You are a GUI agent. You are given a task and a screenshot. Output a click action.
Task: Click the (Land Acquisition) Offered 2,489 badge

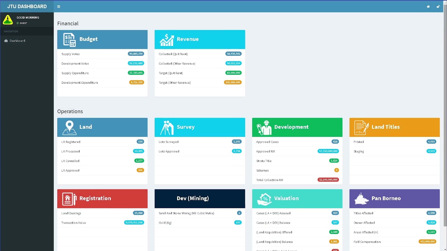pyautogui.click(x=334, y=232)
